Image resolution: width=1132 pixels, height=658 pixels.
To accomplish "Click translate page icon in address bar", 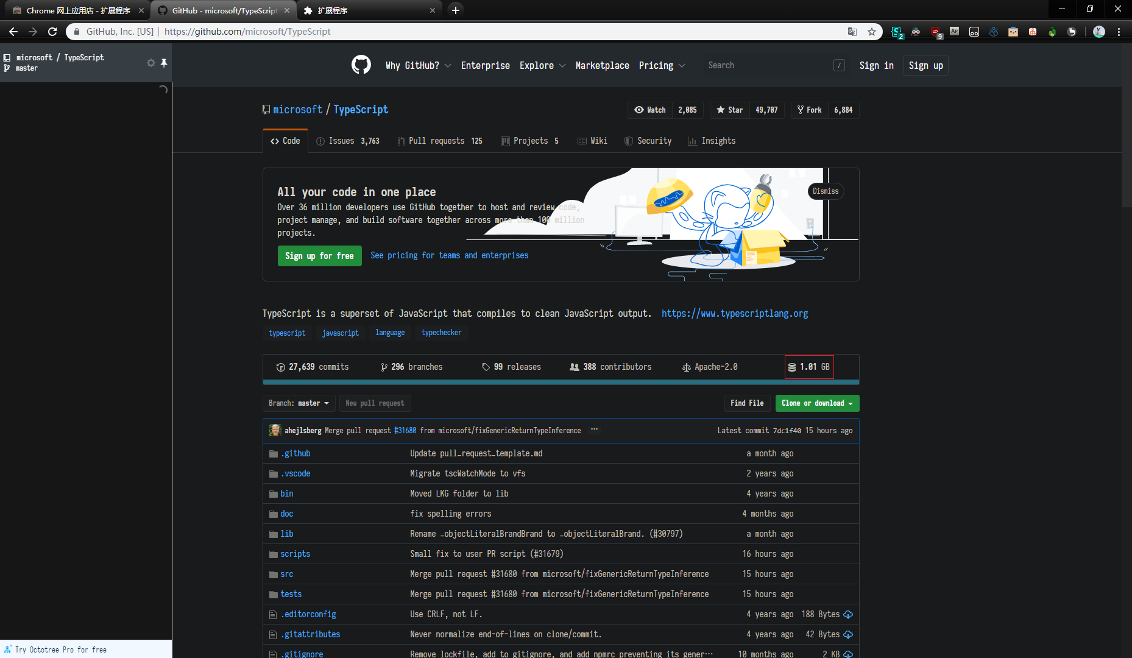I will click(852, 32).
